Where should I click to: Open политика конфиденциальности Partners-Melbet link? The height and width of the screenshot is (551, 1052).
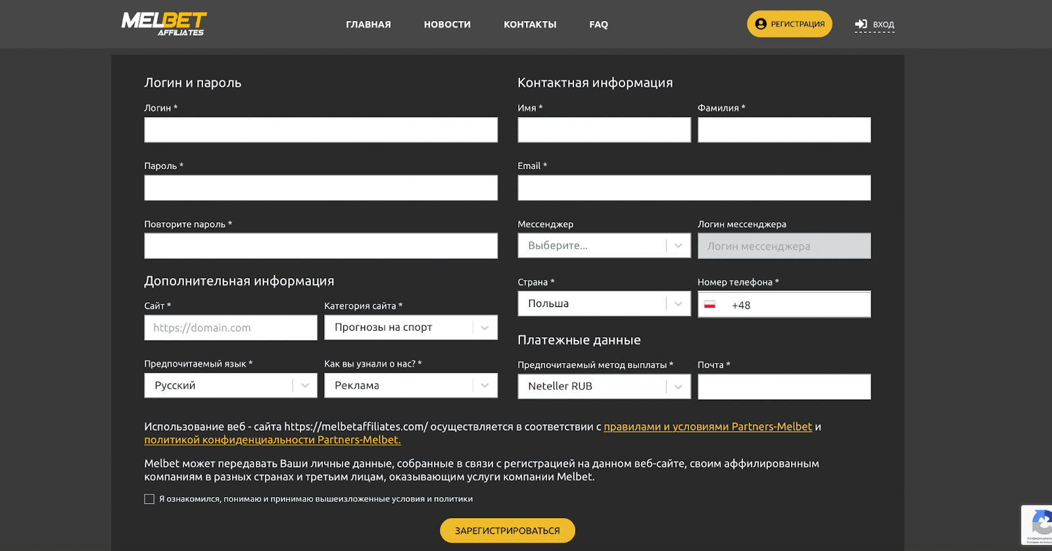[x=272, y=440]
